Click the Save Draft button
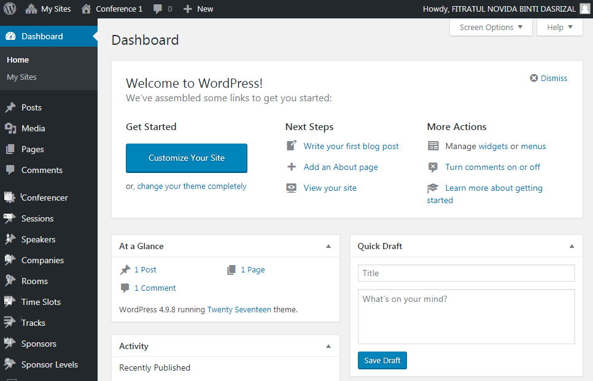 tap(382, 361)
